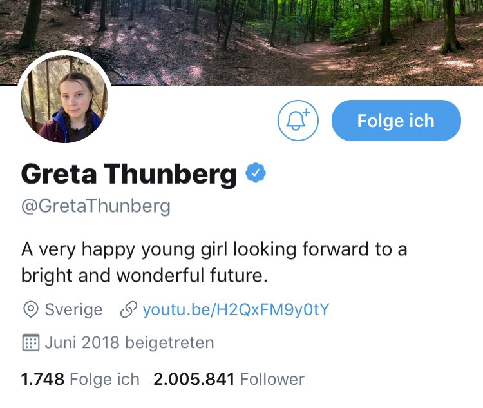
Task: Click the blue verified badge icon
Action: [256, 173]
